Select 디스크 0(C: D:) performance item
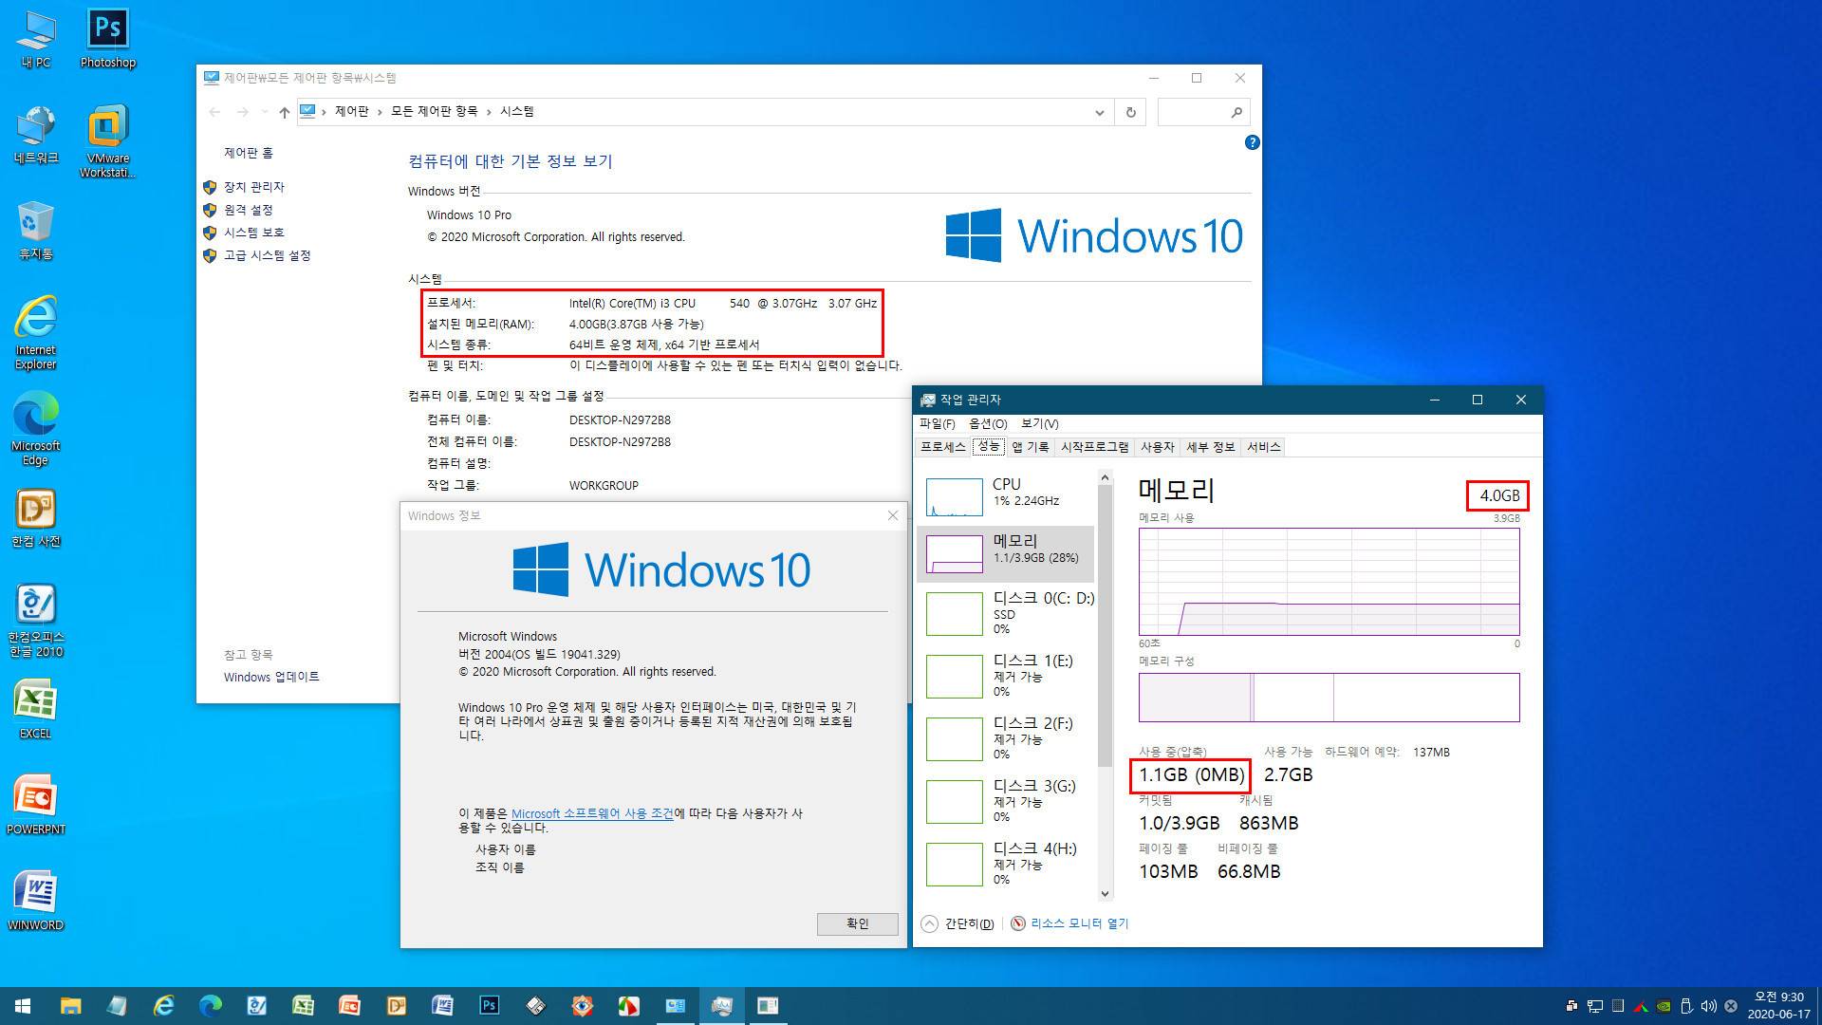Viewport: 1822px width, 1025px height. pyautogui.click(x=1006, y=613)
